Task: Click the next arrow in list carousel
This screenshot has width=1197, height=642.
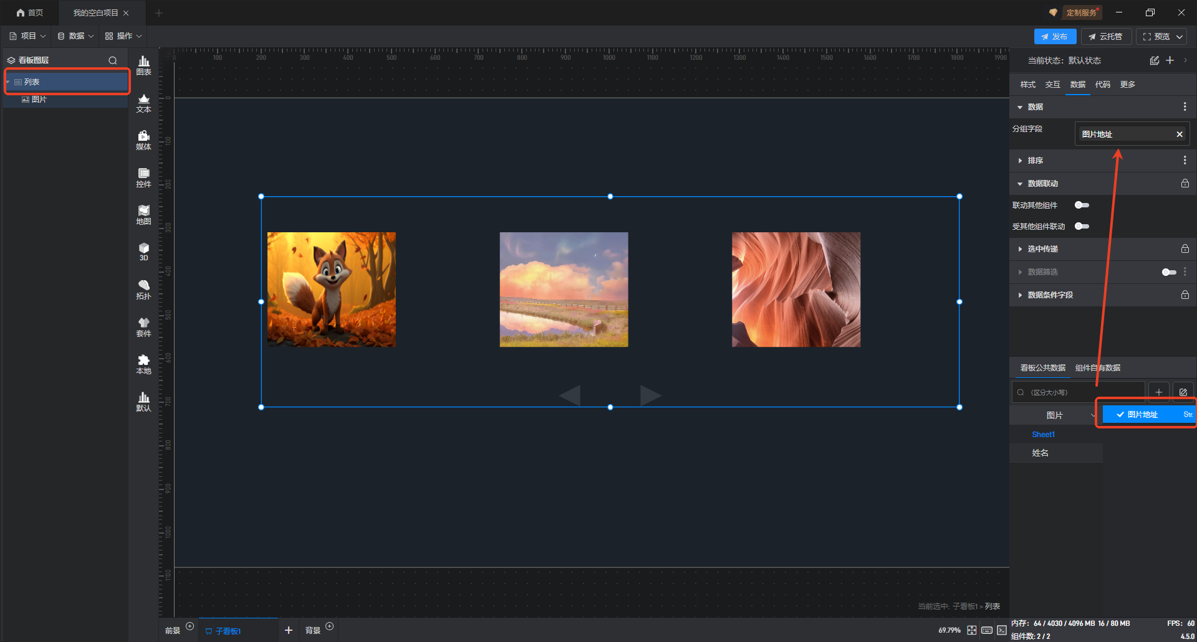Action: click(x=651, y=395)
